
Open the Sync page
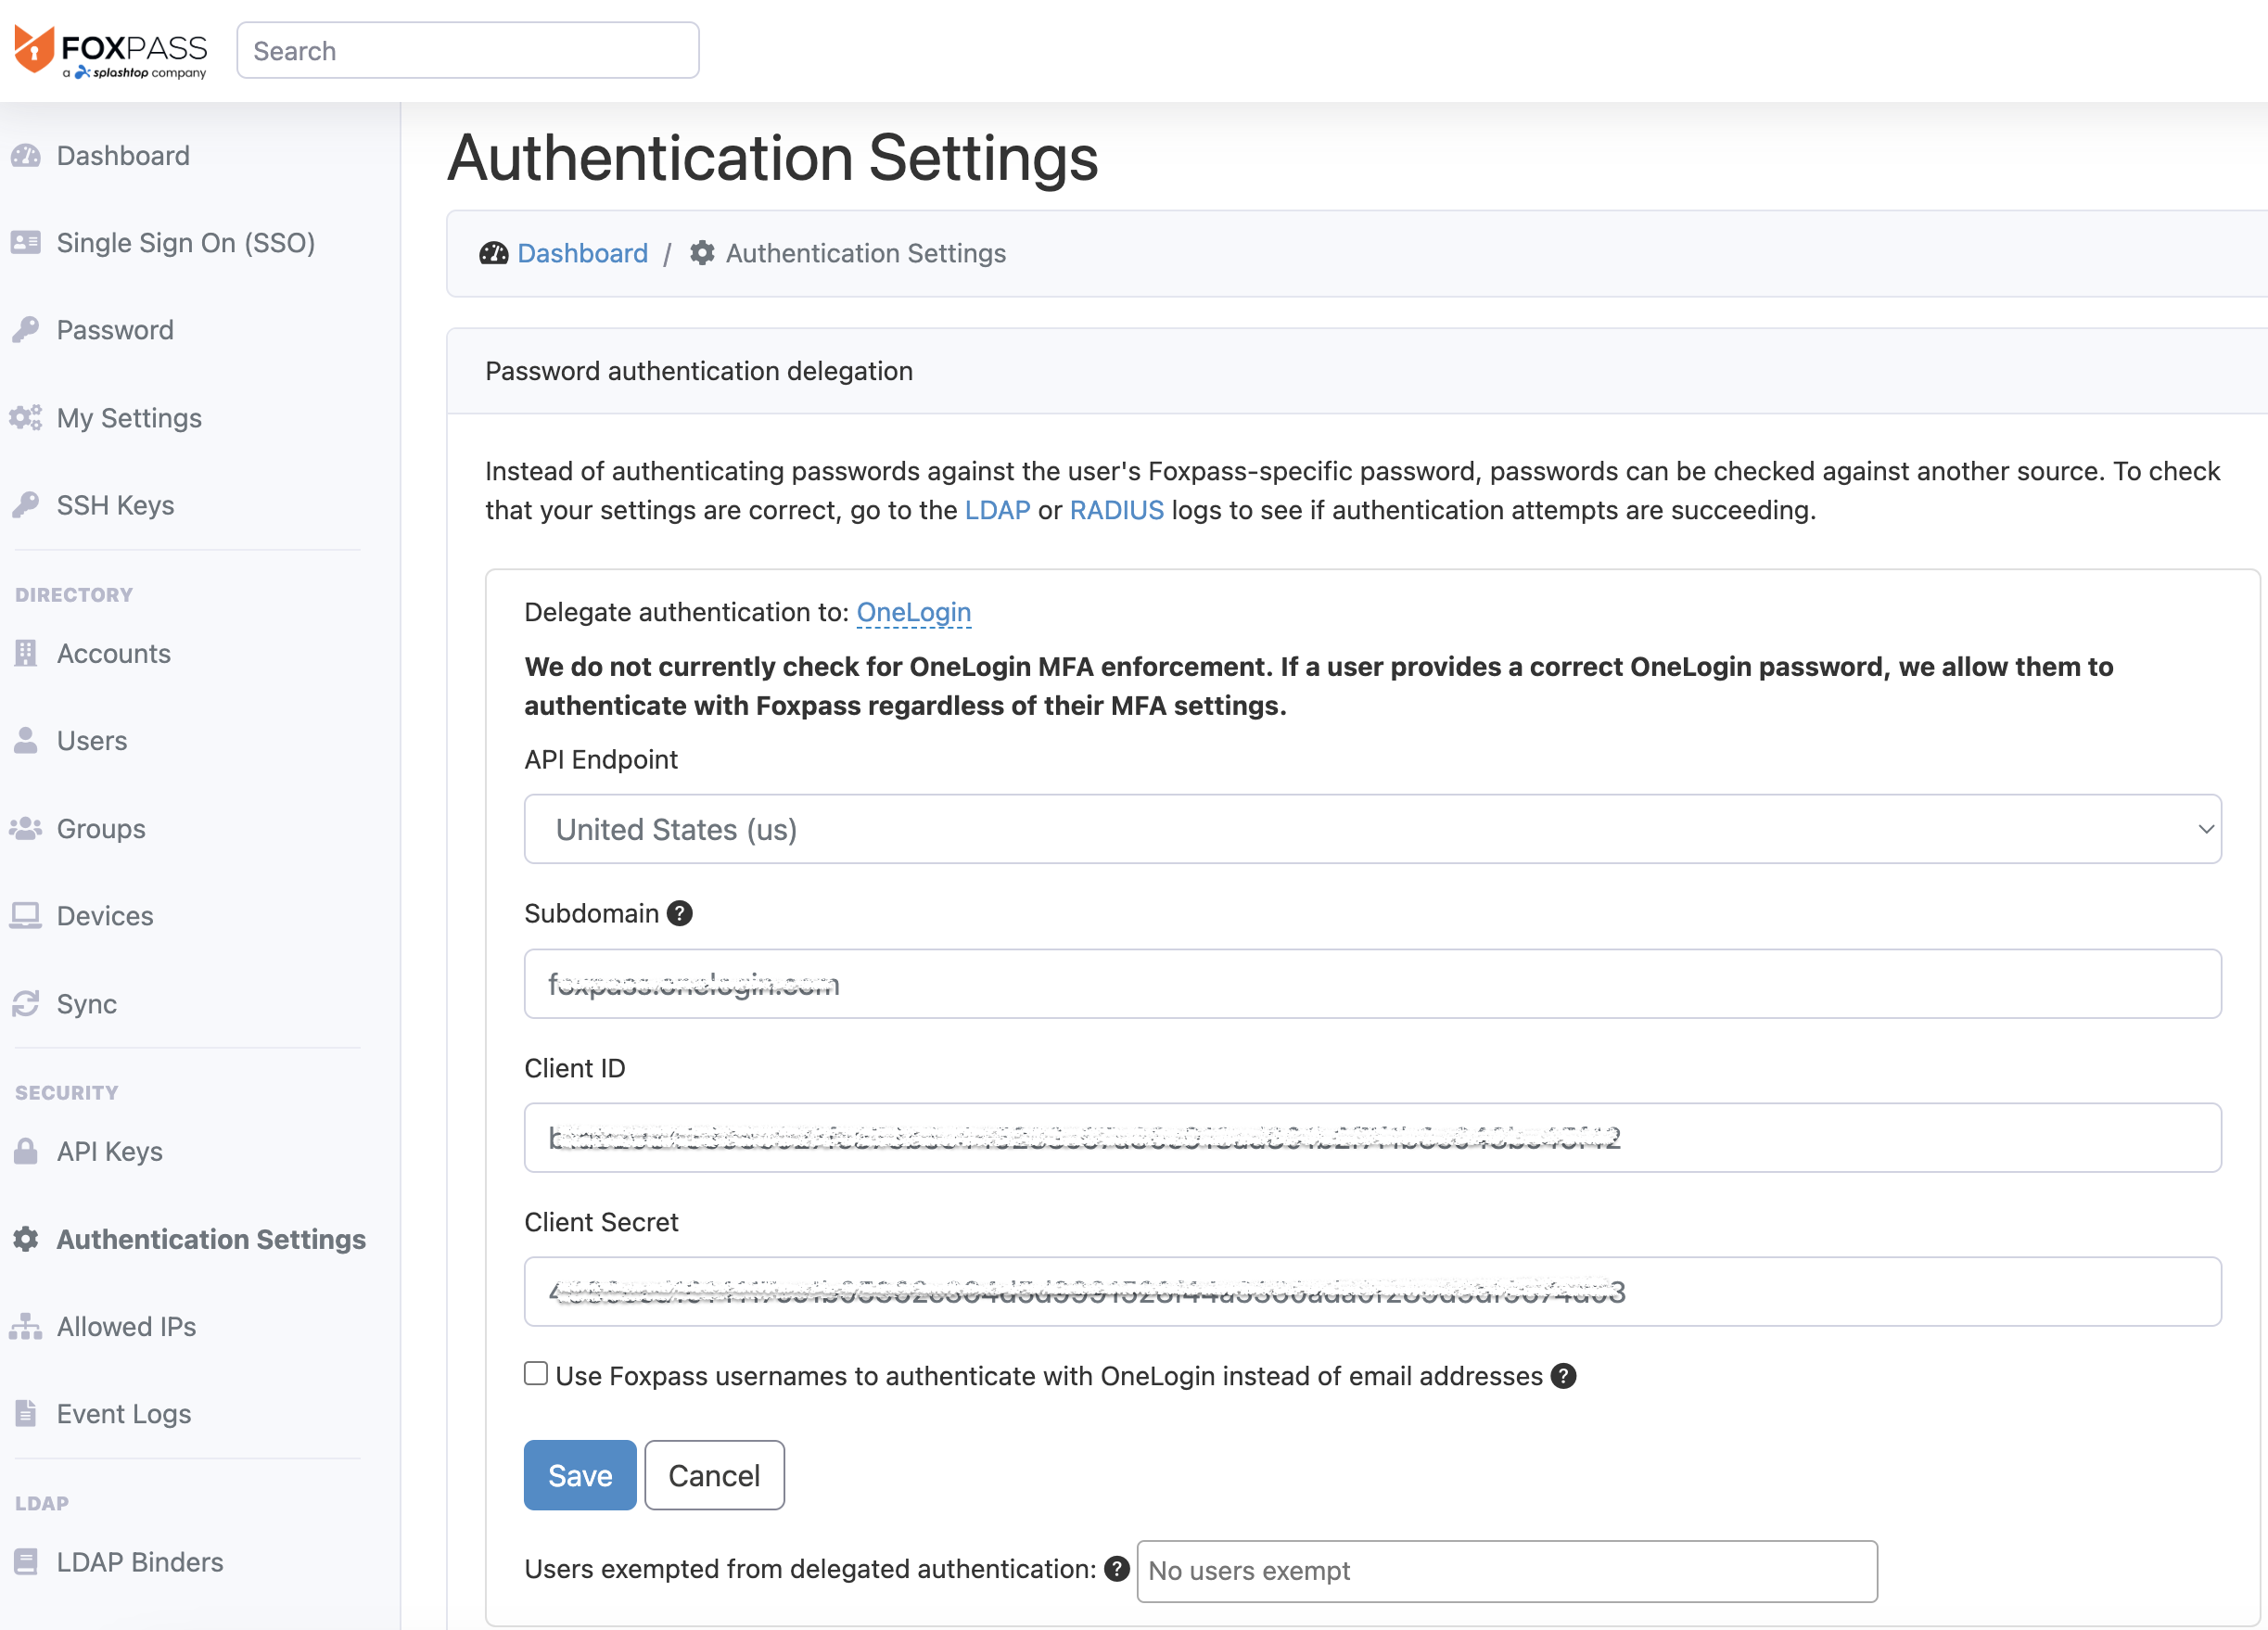pos(86,1004)
